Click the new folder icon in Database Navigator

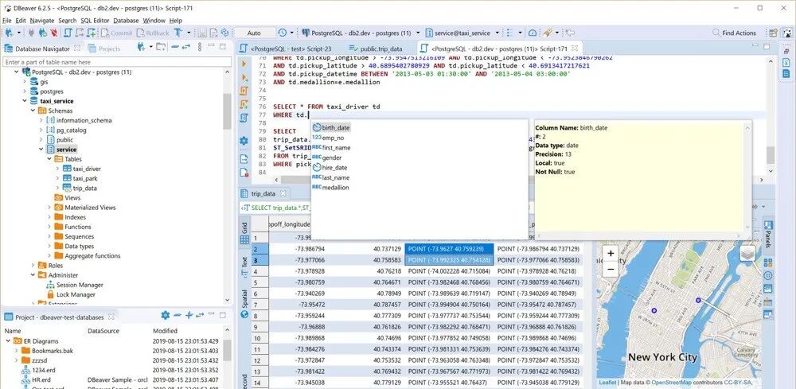[x=161, y=47]
